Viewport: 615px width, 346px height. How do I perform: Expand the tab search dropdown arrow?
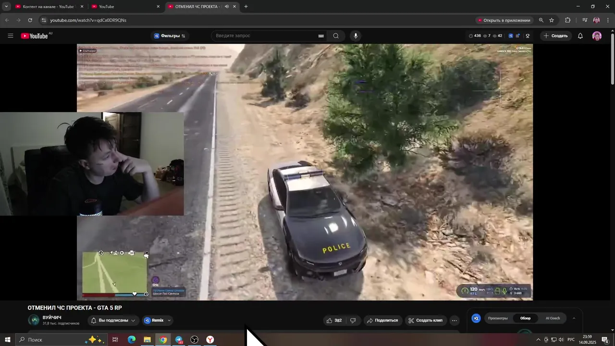click(x=6, y=7)
